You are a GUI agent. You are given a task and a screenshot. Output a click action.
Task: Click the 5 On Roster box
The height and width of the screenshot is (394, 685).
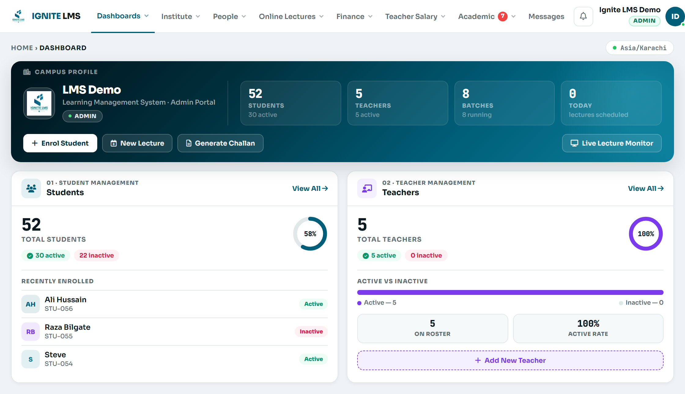432,329
